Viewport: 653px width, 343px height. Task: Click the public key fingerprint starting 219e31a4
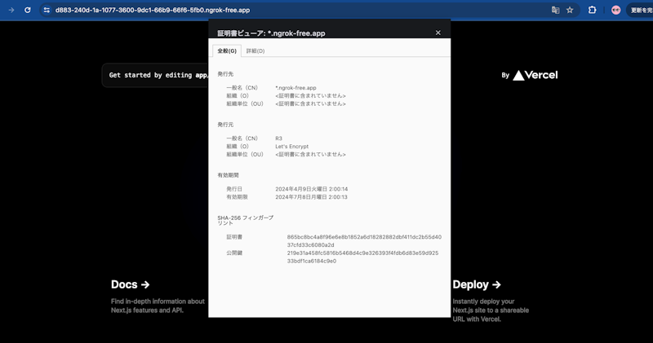[x=362, y=257]
